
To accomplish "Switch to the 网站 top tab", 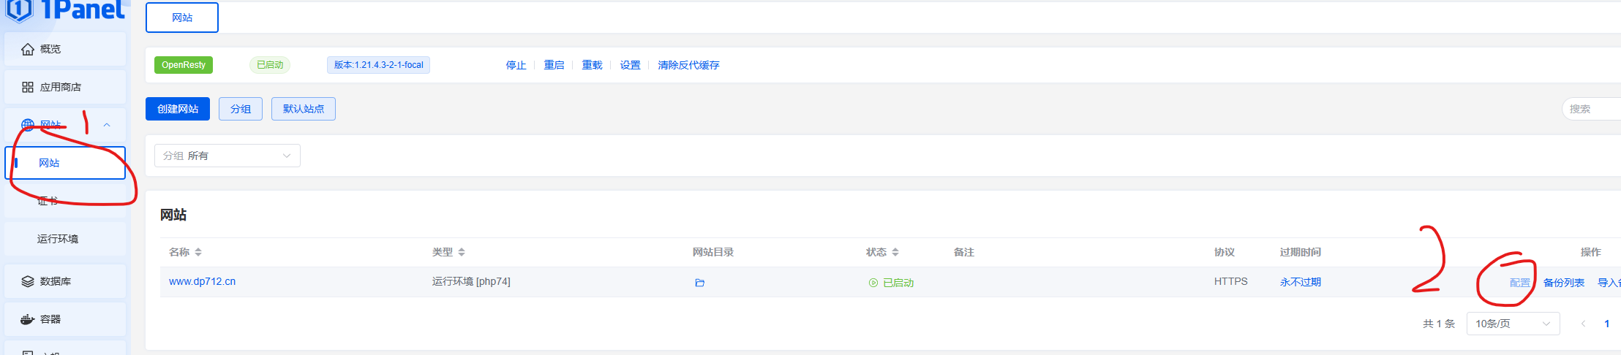I will point(182,18).
